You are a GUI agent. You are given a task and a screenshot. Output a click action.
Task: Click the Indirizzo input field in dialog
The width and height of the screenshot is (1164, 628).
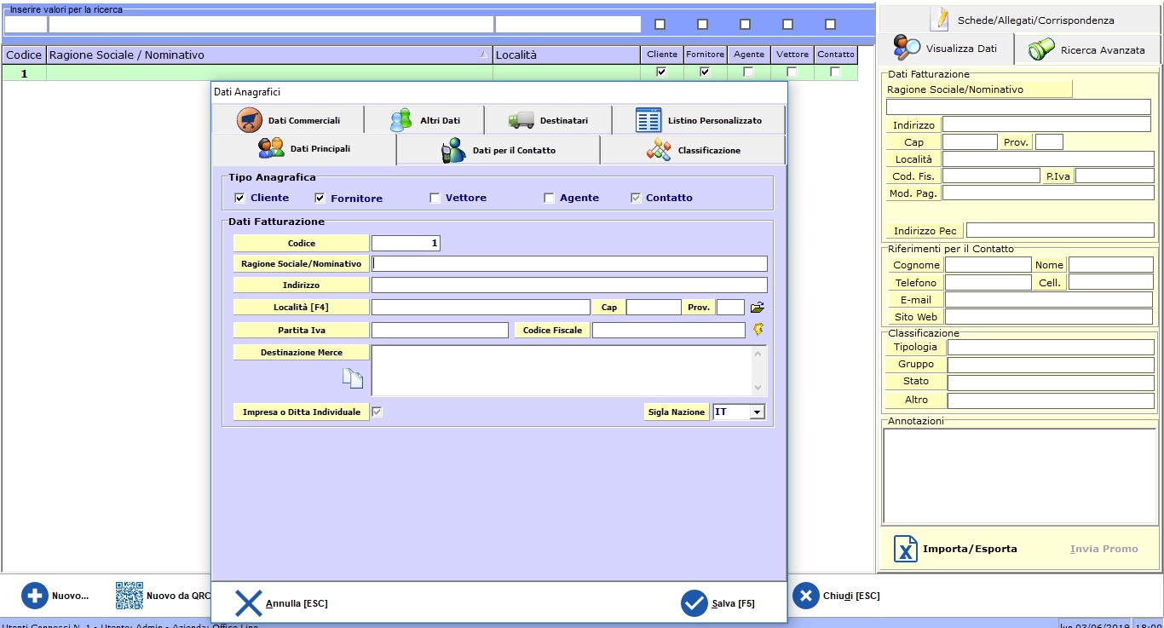coord(569,285)
